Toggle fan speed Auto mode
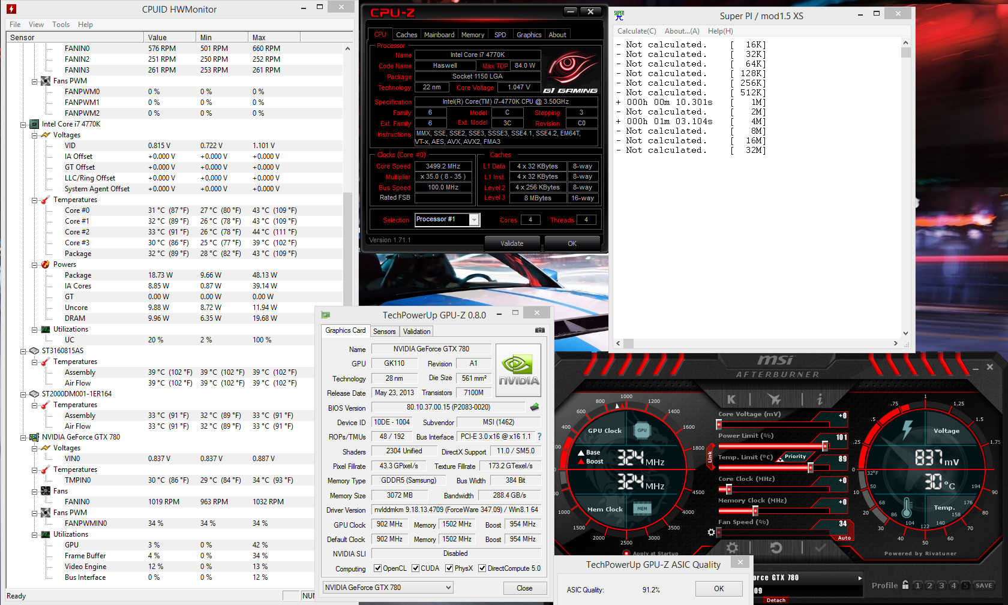The image size is (1008, 605). click(844, 538)
